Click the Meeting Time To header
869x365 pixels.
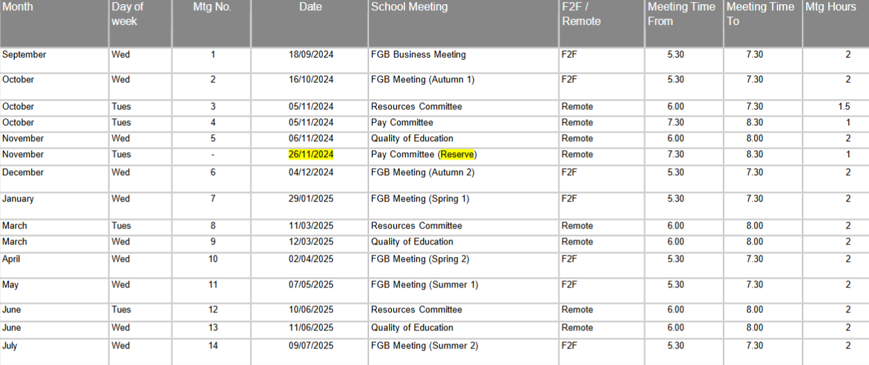click(760, 14)
